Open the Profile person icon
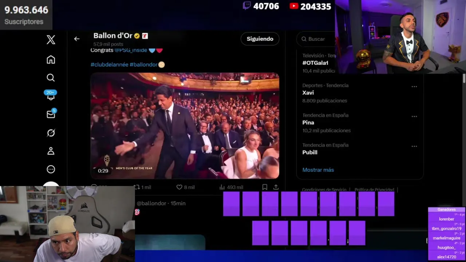This screenshot has width=466, height=262. (x=51, y=151)
